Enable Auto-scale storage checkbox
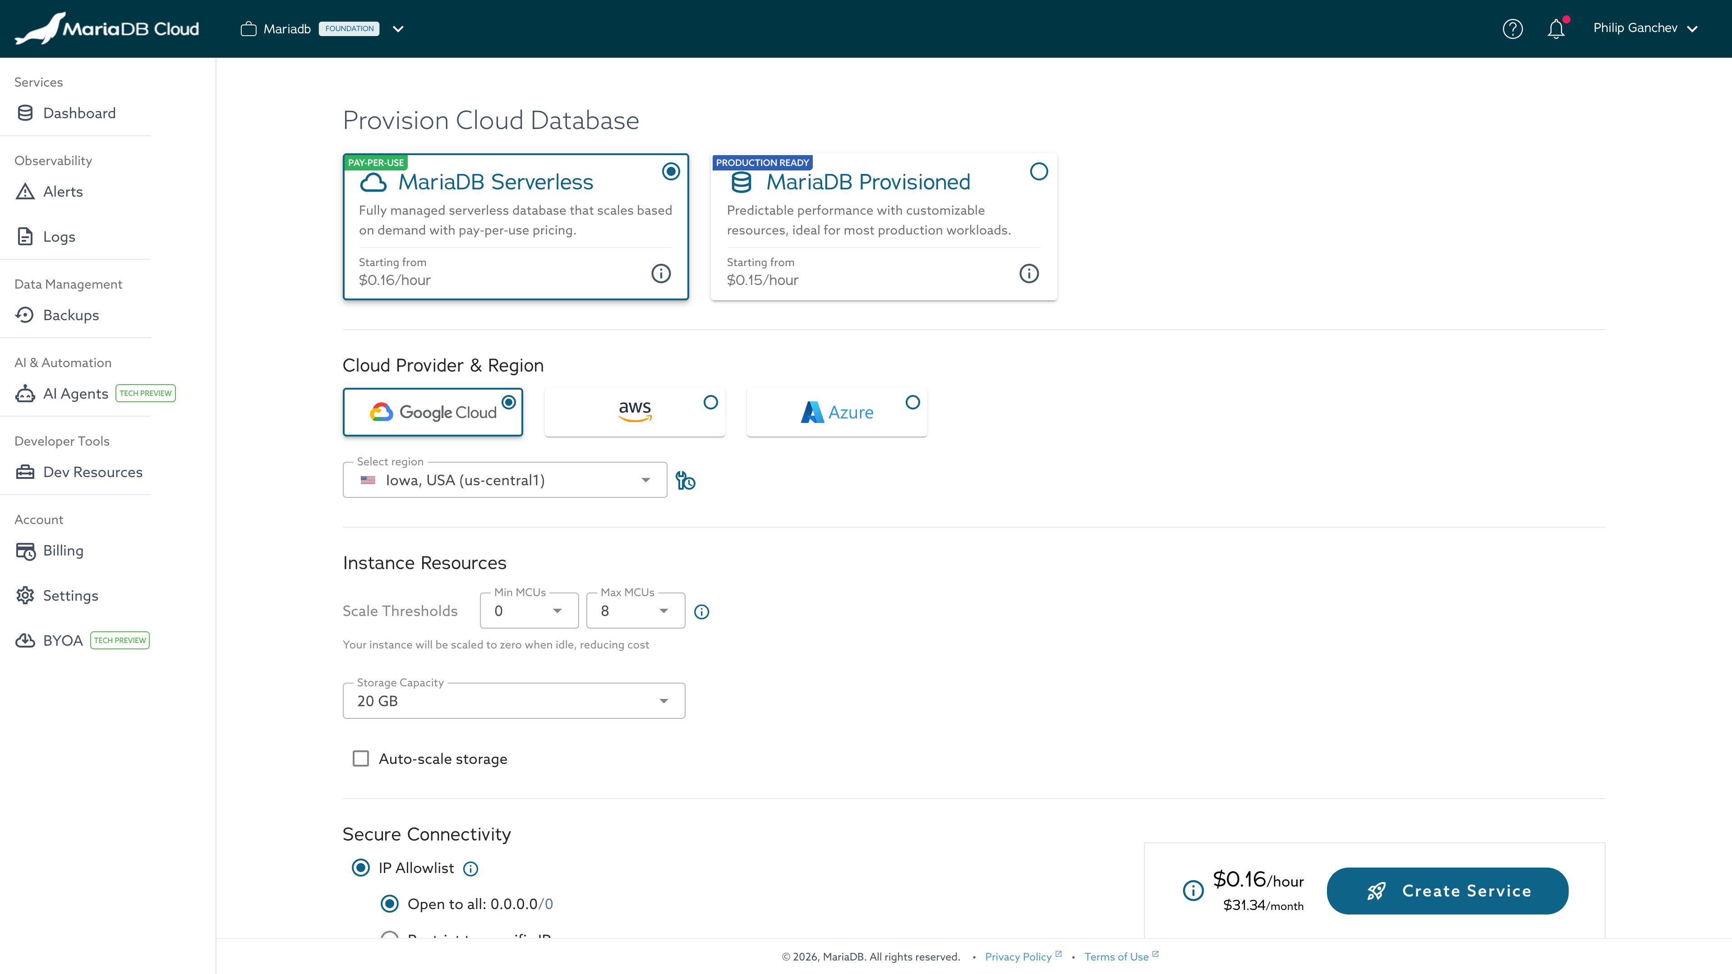The width and height of the screenshot is (1732, 974). (361, 759)
